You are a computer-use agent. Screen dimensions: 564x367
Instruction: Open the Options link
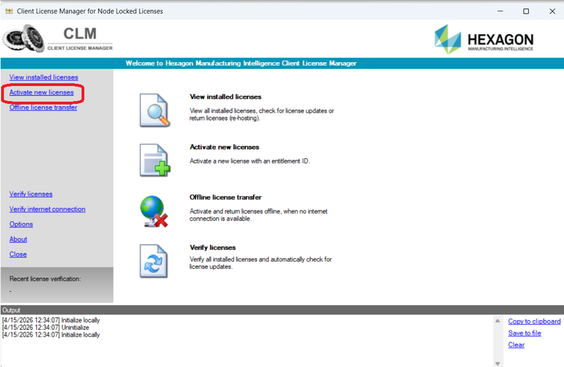pyautogui.click(x=21, y=224)
